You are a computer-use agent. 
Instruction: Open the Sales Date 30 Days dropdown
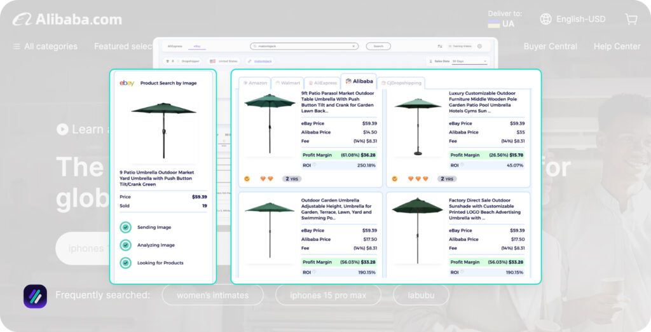tap(469, 61)
